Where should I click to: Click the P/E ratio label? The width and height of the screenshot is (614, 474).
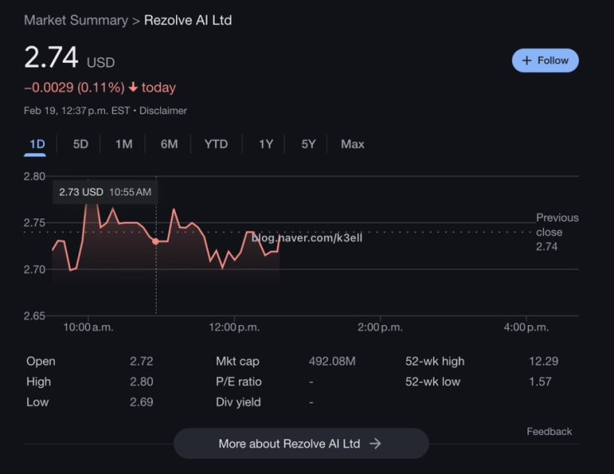pos(239,381)
